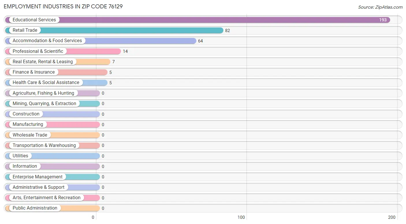Image resolution: width=406 pixels, height=224 pixels.
Task: Select the Utilities label
Action: 21,156
